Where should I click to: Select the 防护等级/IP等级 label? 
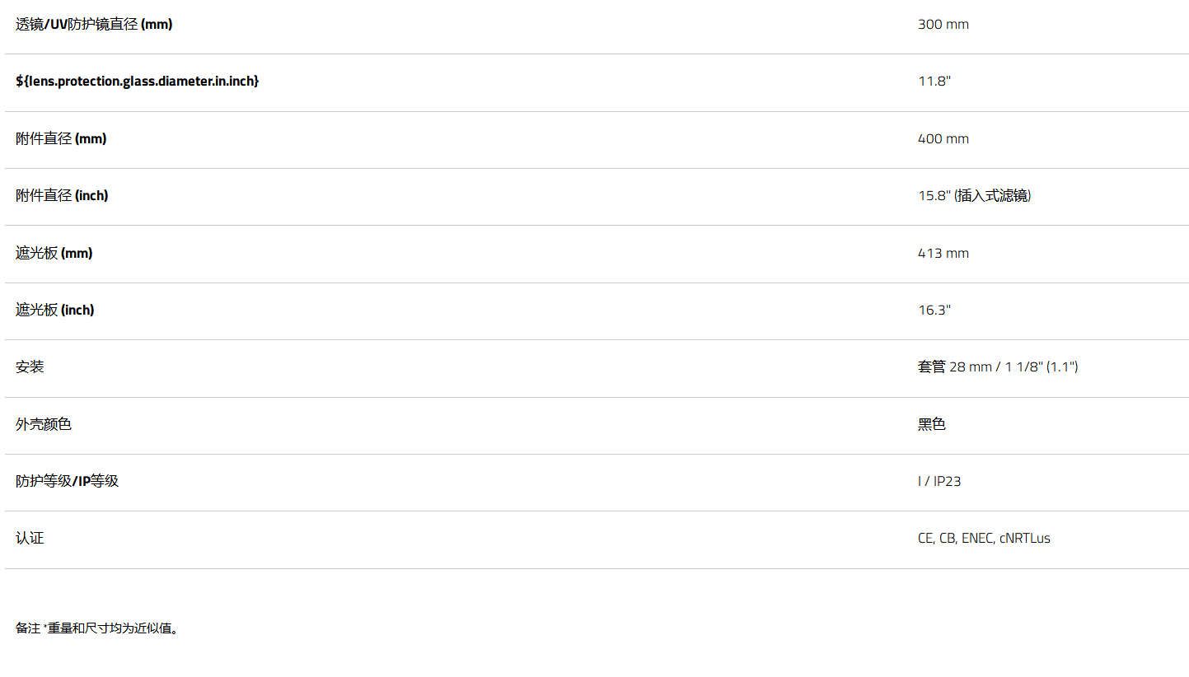(x=68, y=481)
